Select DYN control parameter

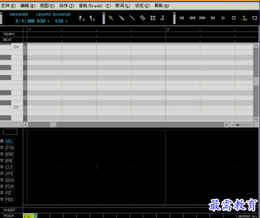coord(9,148)
